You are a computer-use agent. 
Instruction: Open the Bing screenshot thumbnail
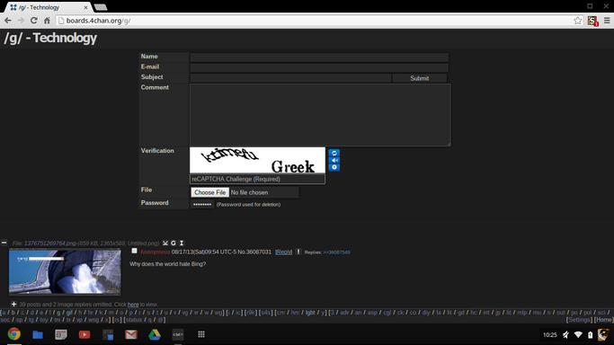[65, 272]
